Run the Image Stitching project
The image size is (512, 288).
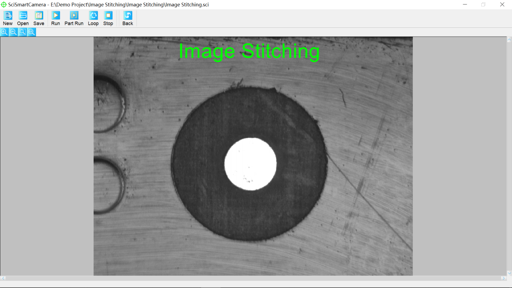tap(56, 19)
